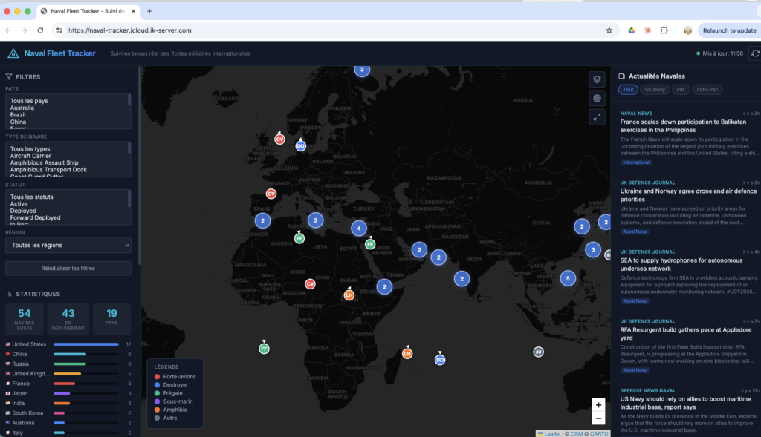
Task: Zoom in on the map
Action: (598, 405)
